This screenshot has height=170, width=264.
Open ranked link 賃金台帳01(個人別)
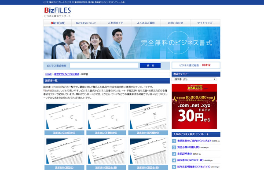point(188,147)
